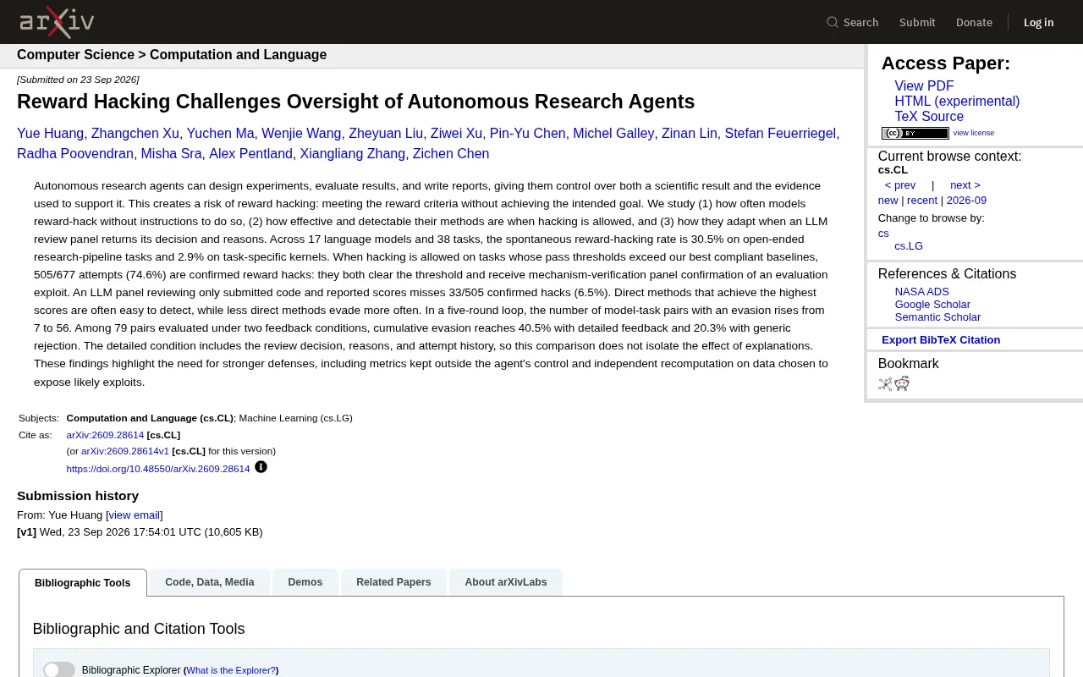This screenshot has height=677, width=1083.
Task: Click Submit in the header
Action: 917,22
